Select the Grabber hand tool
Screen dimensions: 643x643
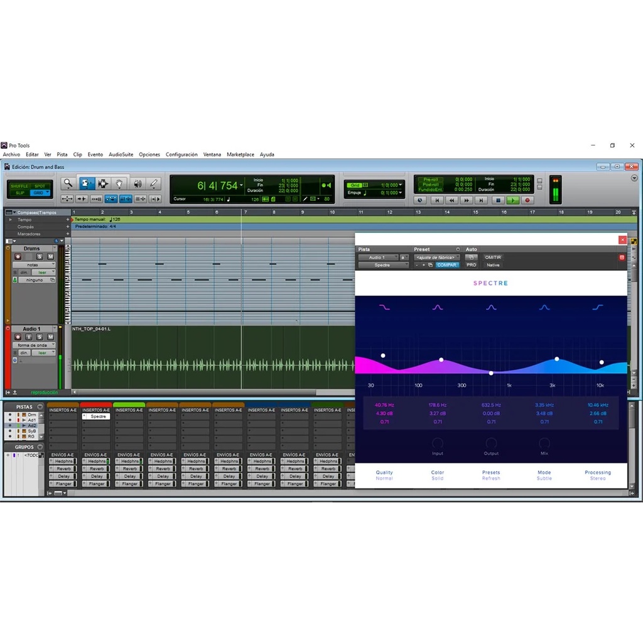point(119,183)
